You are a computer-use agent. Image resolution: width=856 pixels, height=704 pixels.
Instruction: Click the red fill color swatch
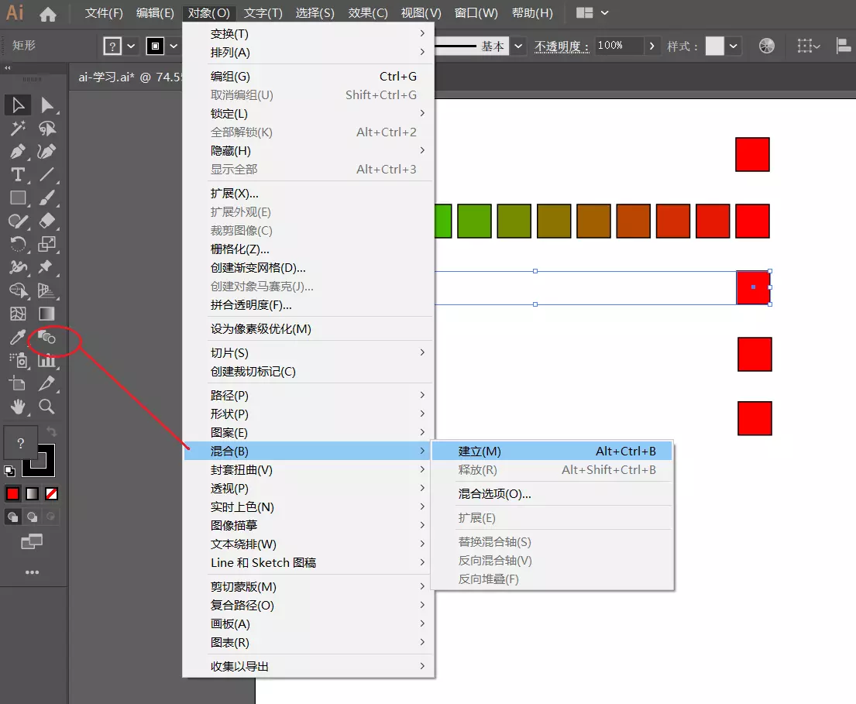12,493
